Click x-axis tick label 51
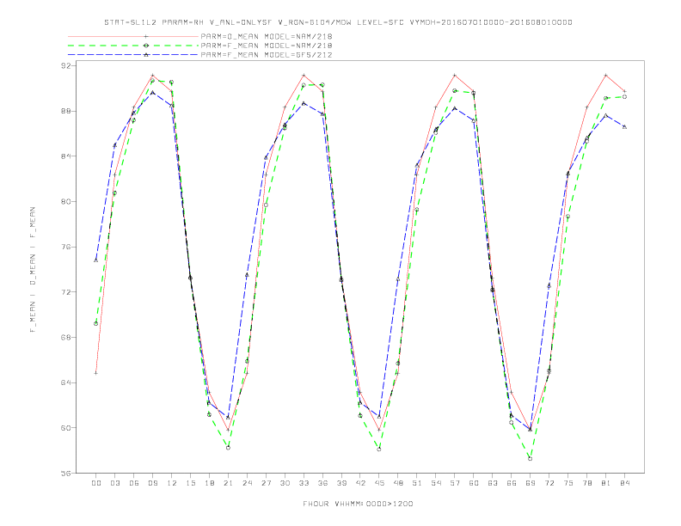Viewport: 681px width, 526px height. click(417, 483)
